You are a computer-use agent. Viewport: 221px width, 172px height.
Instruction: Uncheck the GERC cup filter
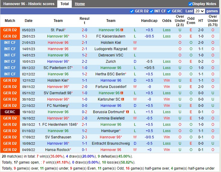[x=169, y=11]
